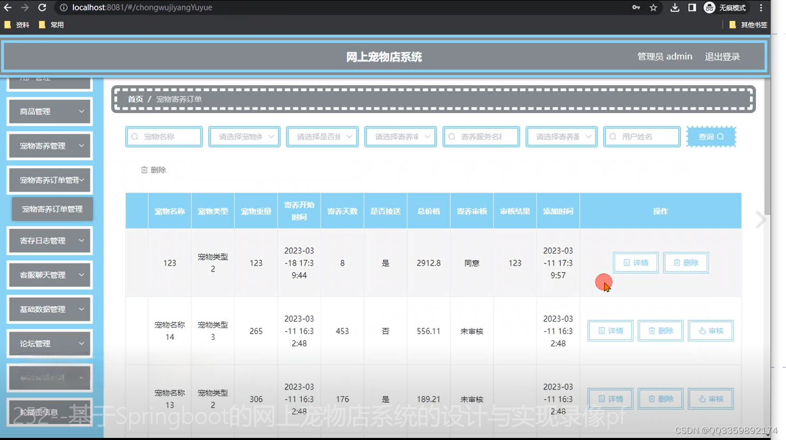Open the 请选择寄养服务 dropdown filter
Screen dimensions: 786x440
562,137
